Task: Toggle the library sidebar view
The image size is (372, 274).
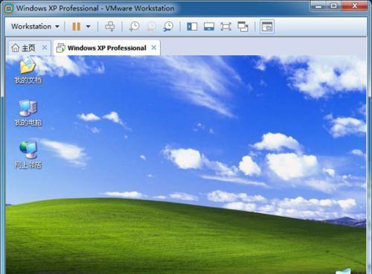Action: 192,26
